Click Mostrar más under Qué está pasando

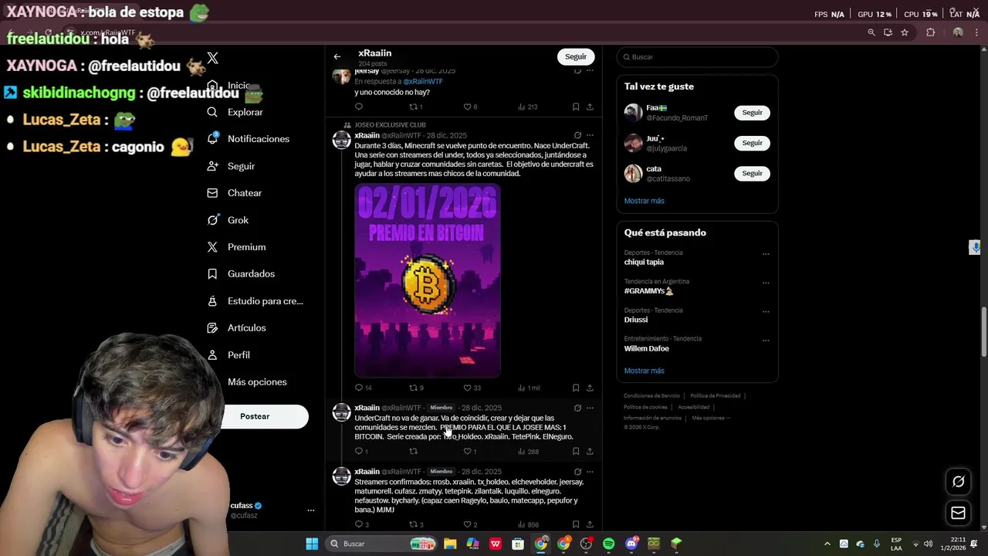click(644, 371)
